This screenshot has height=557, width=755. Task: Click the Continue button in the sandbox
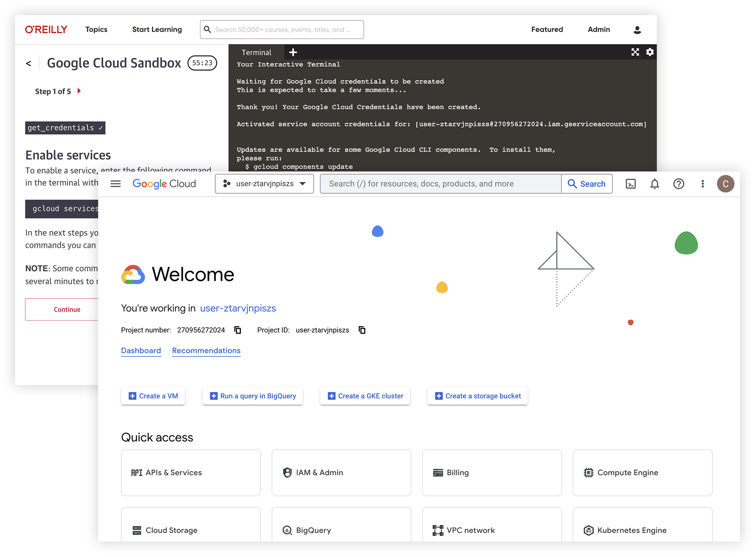[62, 309]
